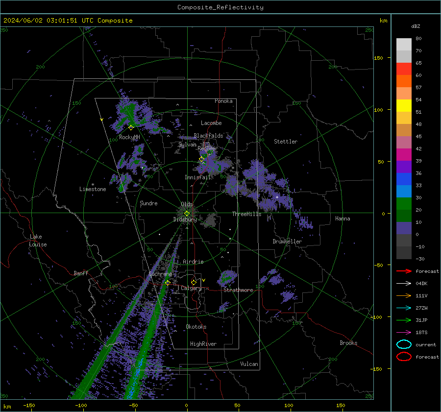Select the Banff label
The image size is (441, 412).
[81, 273]
